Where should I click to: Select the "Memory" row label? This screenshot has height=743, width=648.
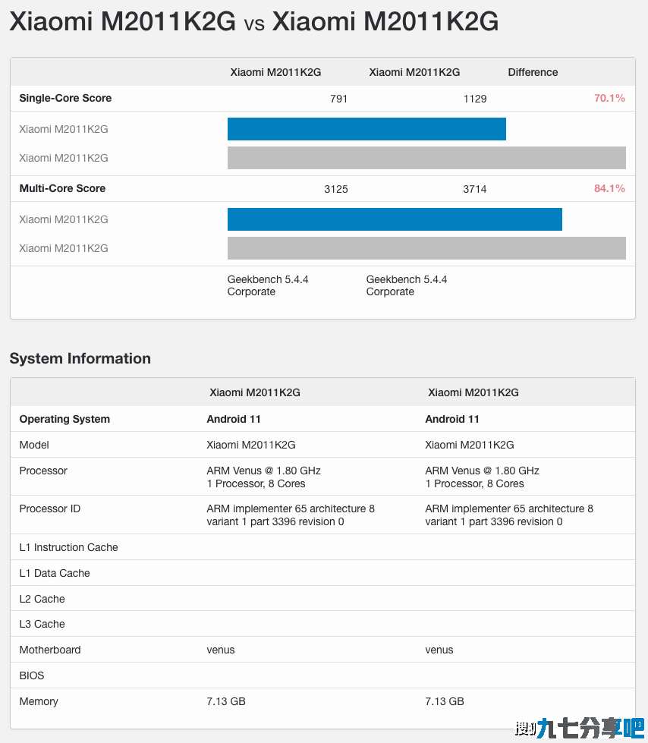point(39,701)
